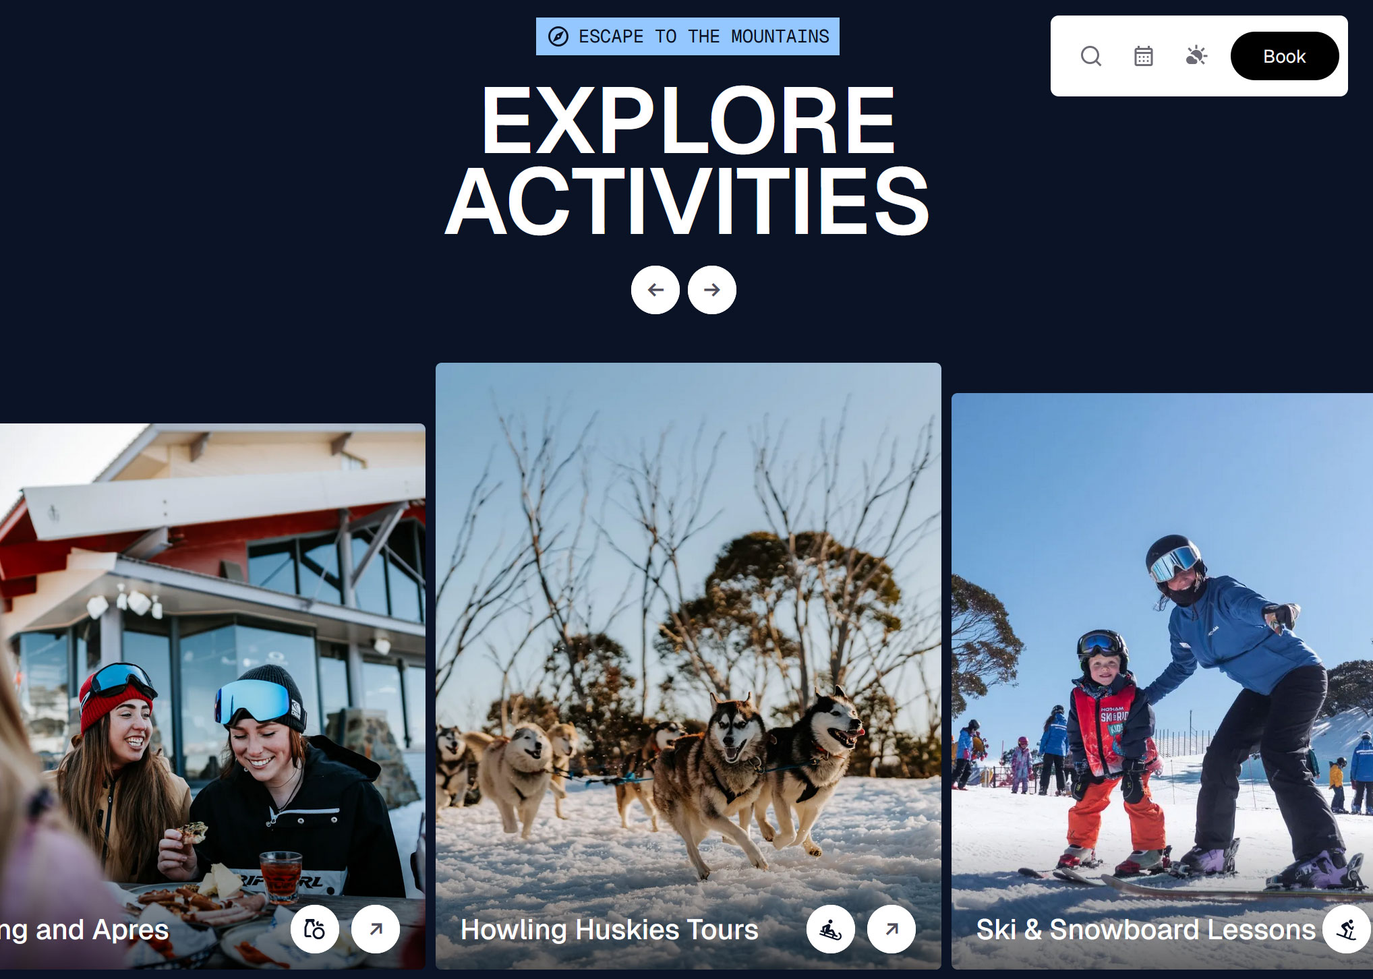Click the Escape to the Mountains label
This screenshot has width=1373, height=979.
point(704,36)
